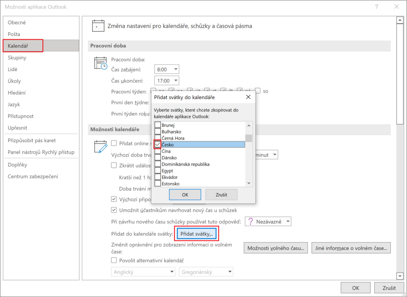Check the Dominikánská republika checkbox
407x297 pixels.
point(157,164)
